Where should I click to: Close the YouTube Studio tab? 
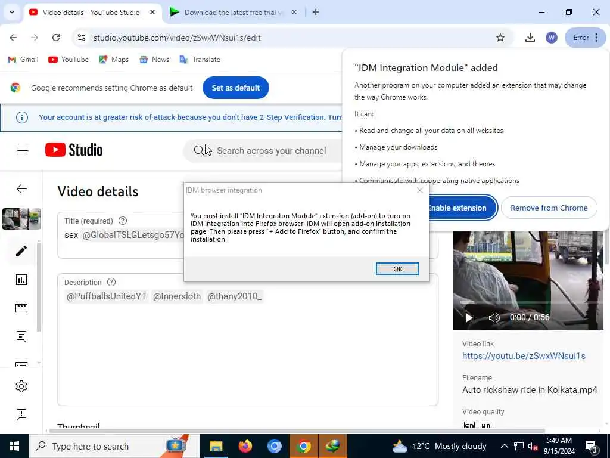152,12
